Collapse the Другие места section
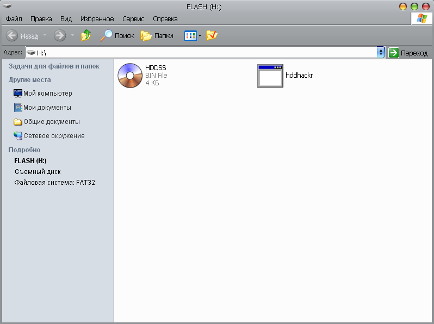This screenshot has height=324, width=434. (x=29, y=80)
